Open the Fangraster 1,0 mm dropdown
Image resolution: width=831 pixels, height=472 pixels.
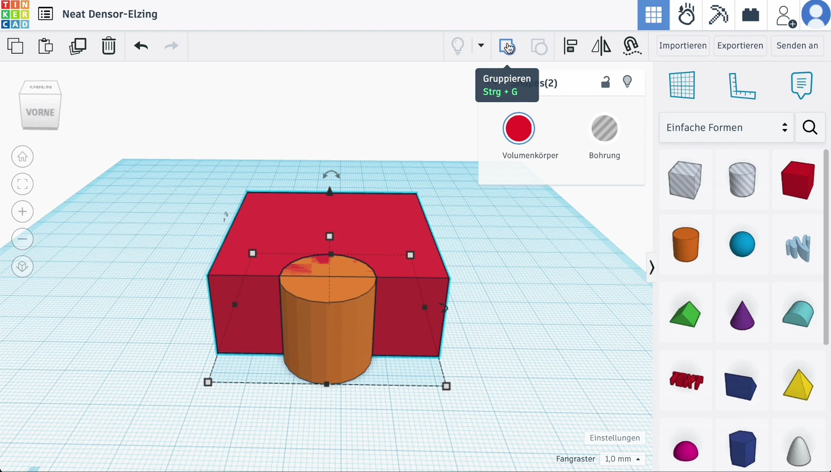coord(622,459)
